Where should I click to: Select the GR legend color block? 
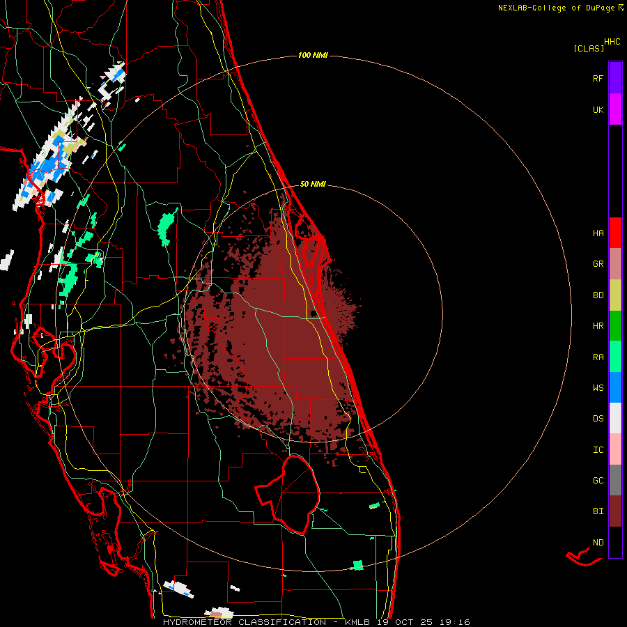coord(615,264)
